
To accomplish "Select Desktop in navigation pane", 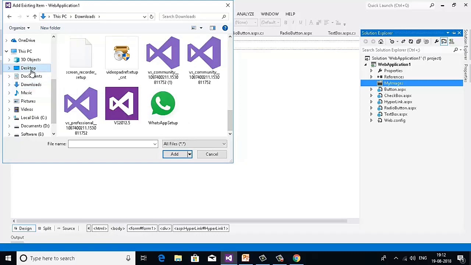I will (28, 68).
